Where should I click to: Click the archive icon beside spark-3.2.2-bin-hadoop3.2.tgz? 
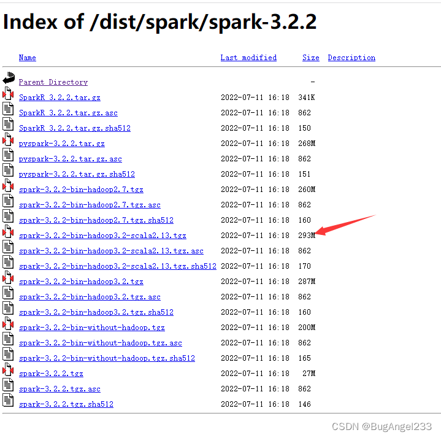coord(8,277)
